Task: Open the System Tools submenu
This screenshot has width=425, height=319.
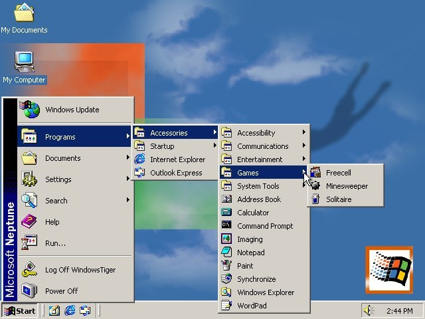Action: click(x=264, y=186)
